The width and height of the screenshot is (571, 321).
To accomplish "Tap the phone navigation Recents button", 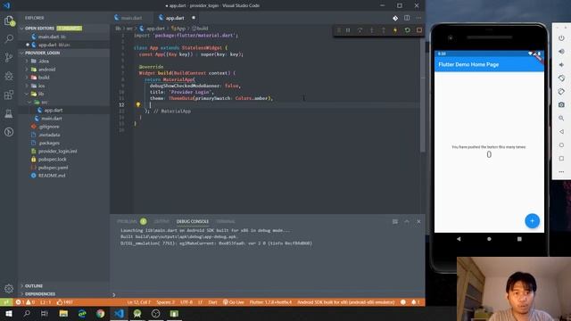I will click(x=519, y=239).
